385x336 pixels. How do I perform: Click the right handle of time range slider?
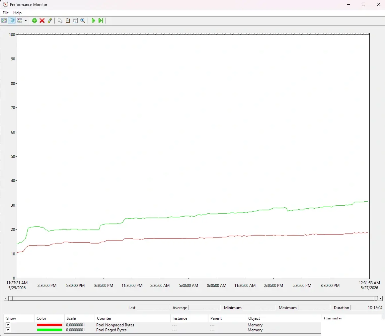[x=375, y=299]
